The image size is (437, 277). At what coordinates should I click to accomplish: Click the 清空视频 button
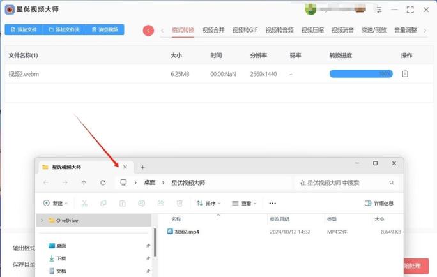[105, 29]
